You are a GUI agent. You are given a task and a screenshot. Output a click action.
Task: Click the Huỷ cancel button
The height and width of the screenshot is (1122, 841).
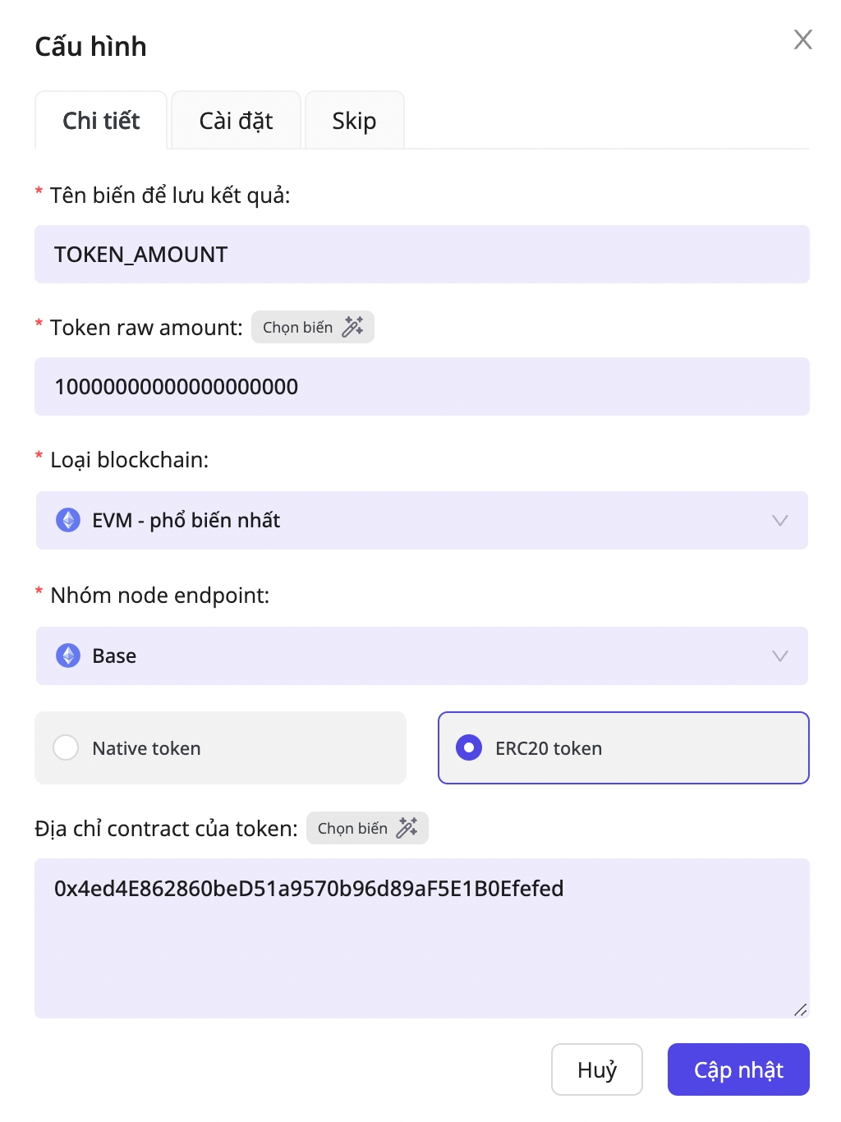tap(596, 1069)
